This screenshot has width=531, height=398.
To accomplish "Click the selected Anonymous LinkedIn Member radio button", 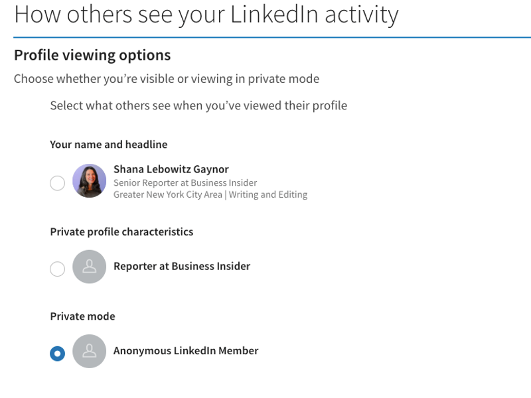I will [x=58, y=354].
